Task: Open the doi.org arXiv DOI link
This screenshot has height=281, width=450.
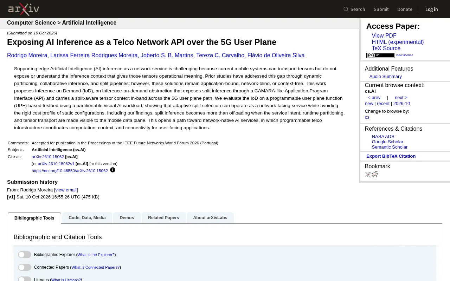Action: 70,171
